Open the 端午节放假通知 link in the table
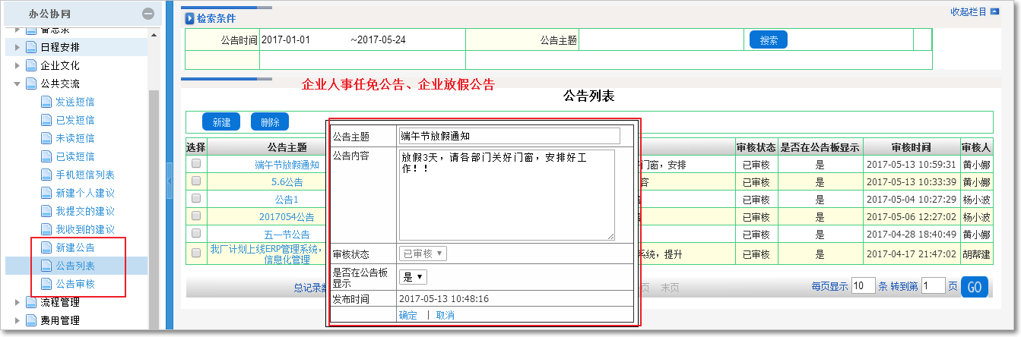The image size is (1021, 337). [x=287, y=164]
